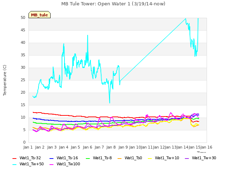Select the Wat1_Tw+50 legend label
Image resolution: width=228 pixels, height=171 pixels.
32,164
